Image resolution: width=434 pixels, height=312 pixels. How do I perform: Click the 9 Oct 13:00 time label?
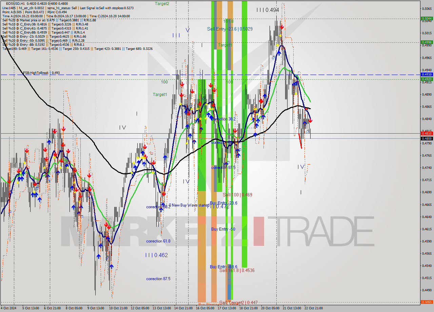click(x=96, y=308)
